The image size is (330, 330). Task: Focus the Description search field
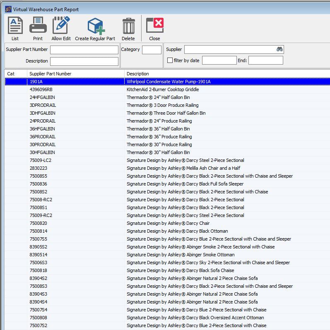84,61
